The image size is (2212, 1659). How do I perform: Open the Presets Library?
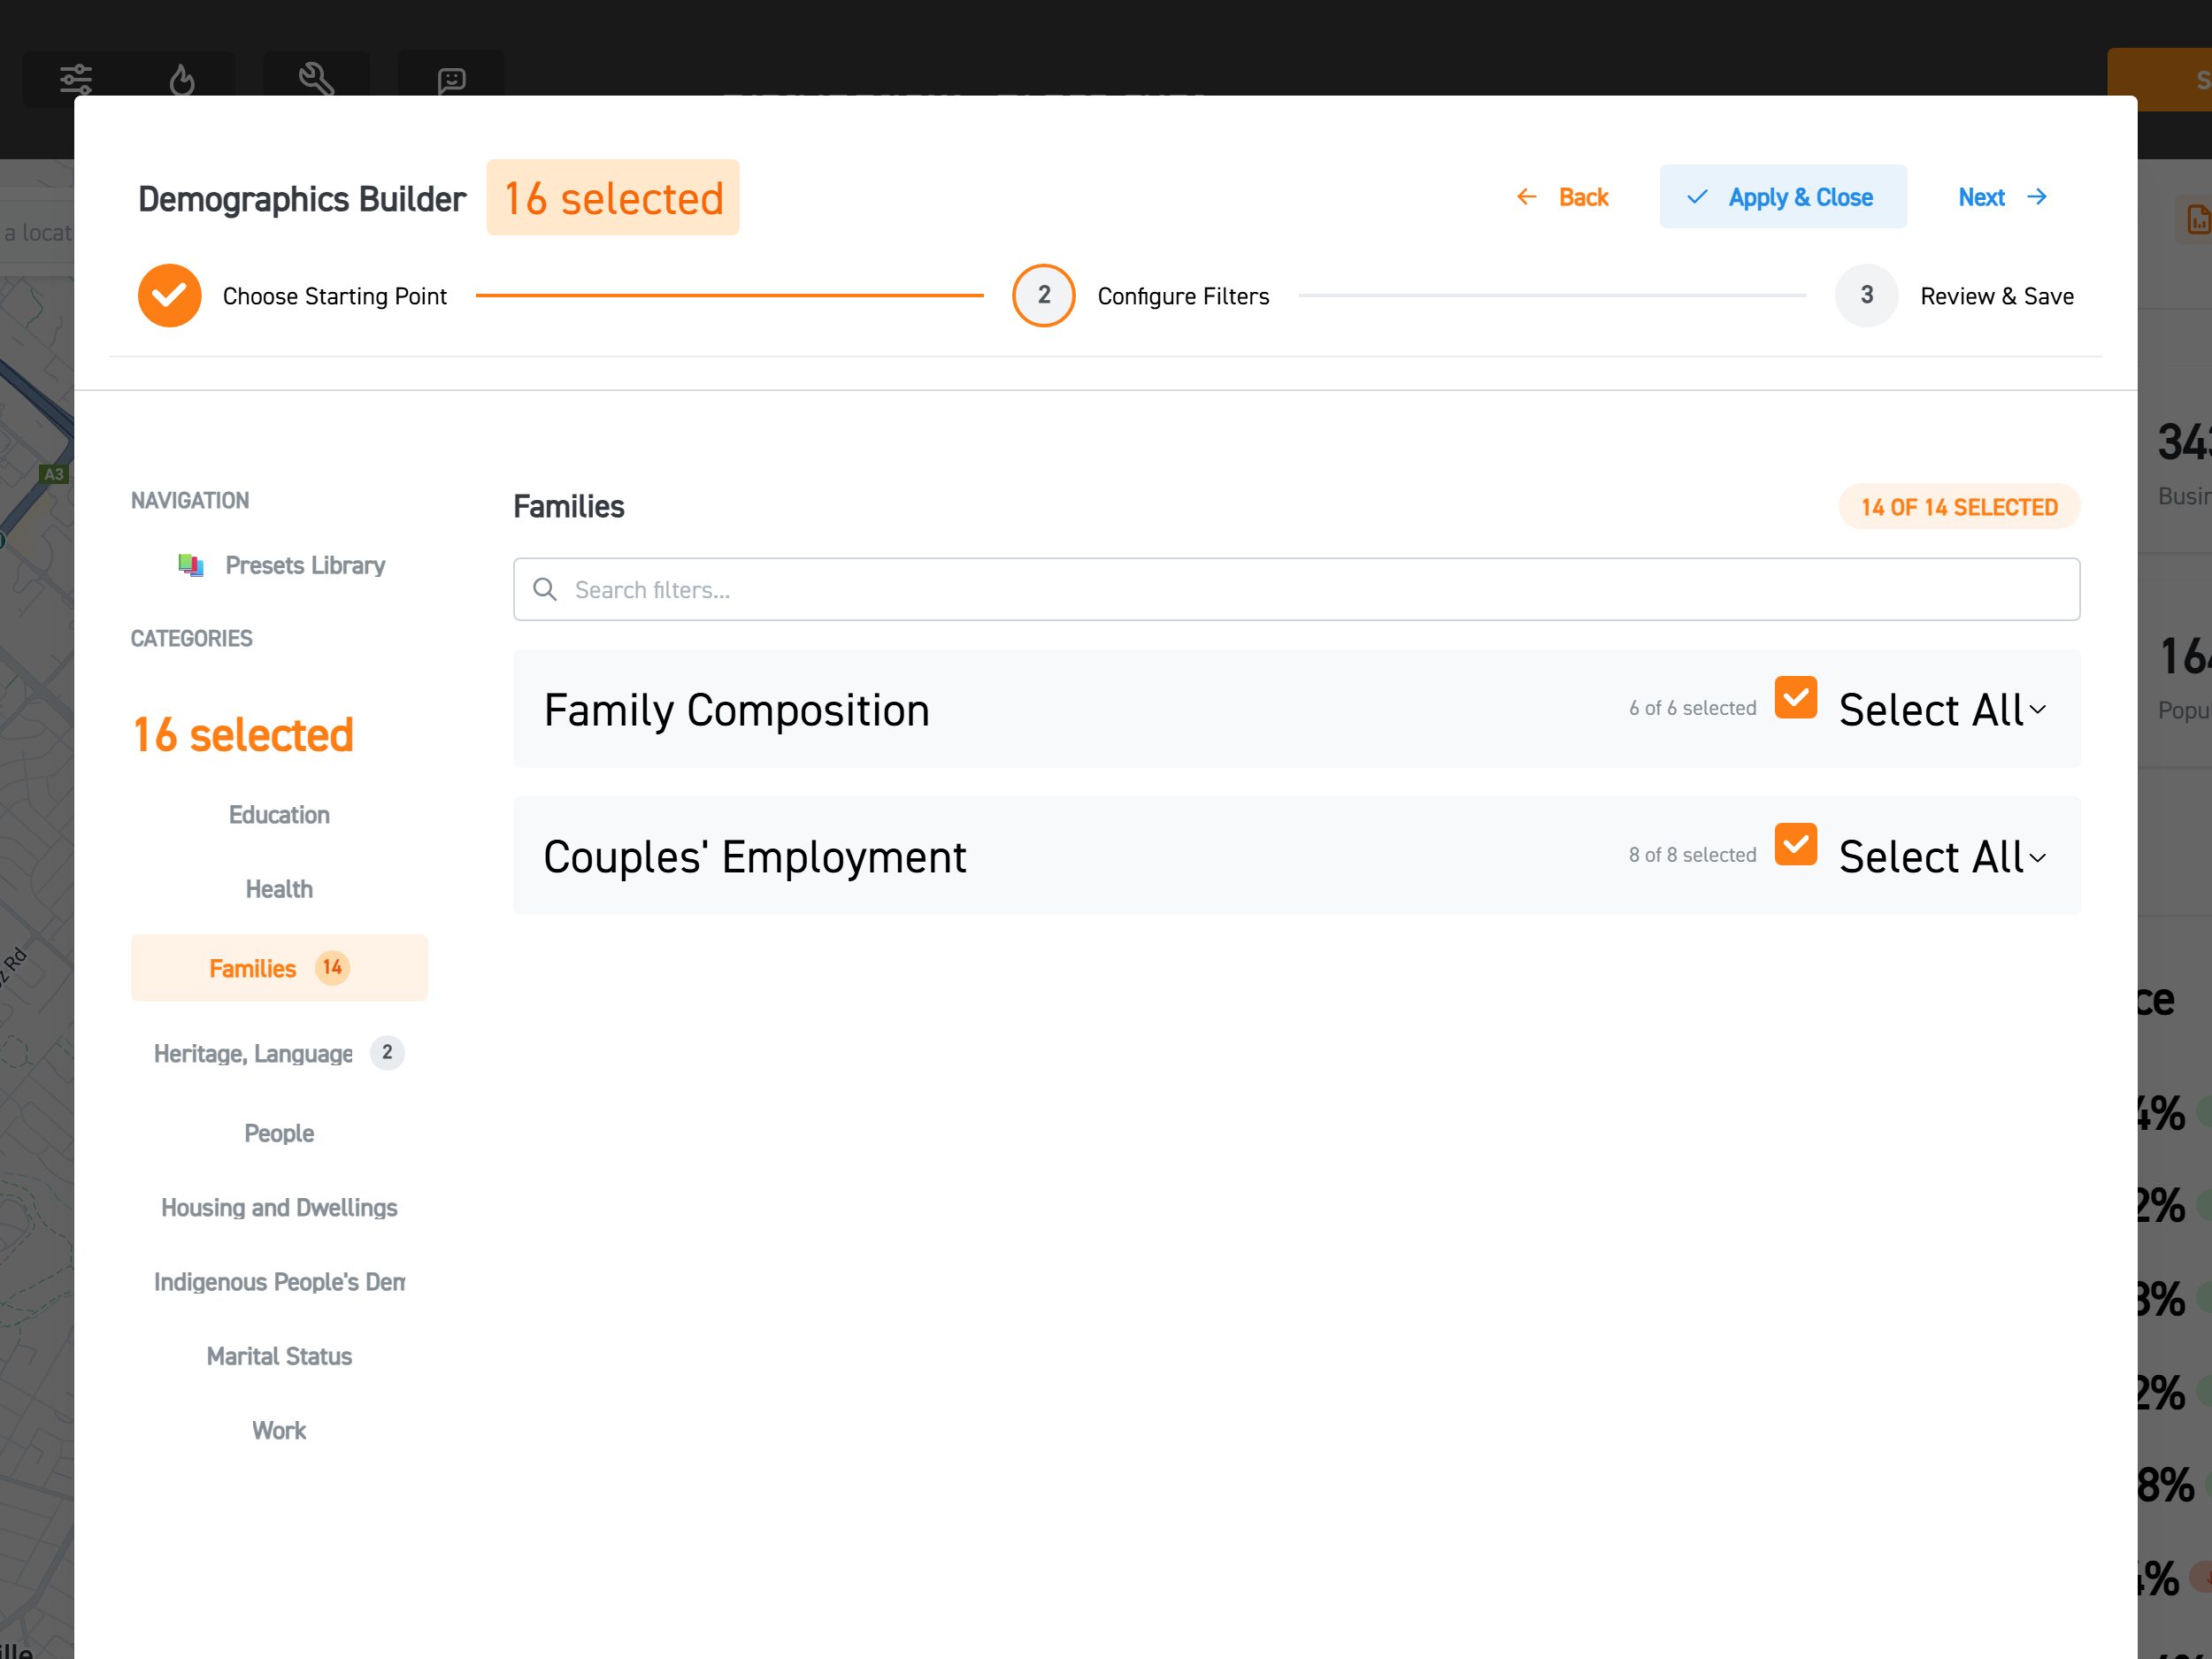click(305, 565)
